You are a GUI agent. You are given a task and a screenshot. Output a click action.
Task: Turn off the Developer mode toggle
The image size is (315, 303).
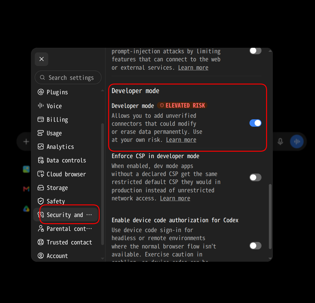pos(255,123)
